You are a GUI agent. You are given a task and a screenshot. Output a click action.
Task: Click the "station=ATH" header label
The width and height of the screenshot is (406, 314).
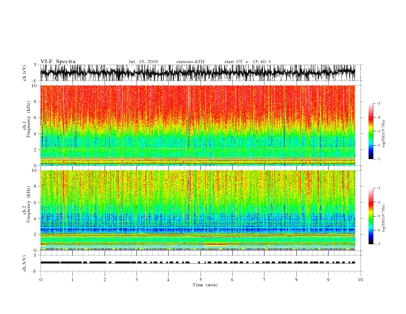[190, 62]
